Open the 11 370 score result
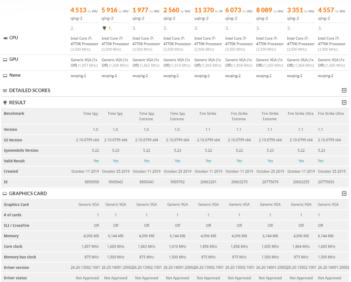The image size is (351, 282). [204, 10]
